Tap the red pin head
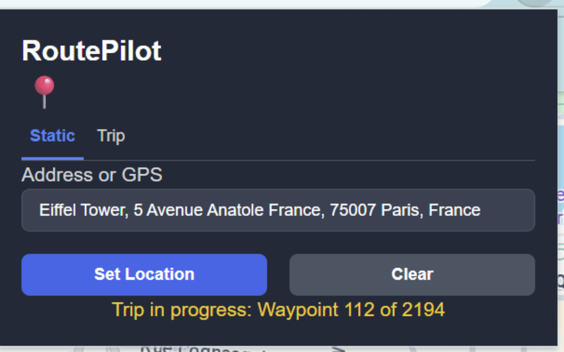 44,84
